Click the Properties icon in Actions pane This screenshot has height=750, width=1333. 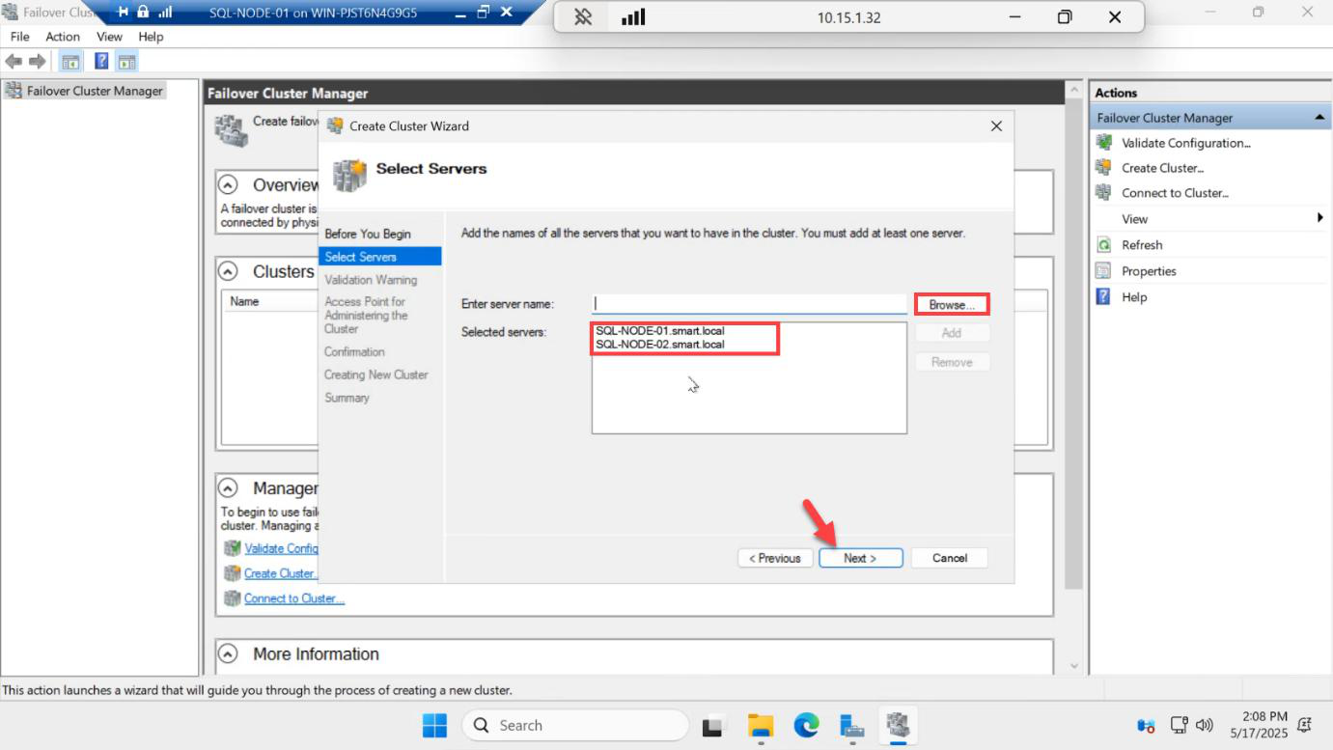point(1104,270)
